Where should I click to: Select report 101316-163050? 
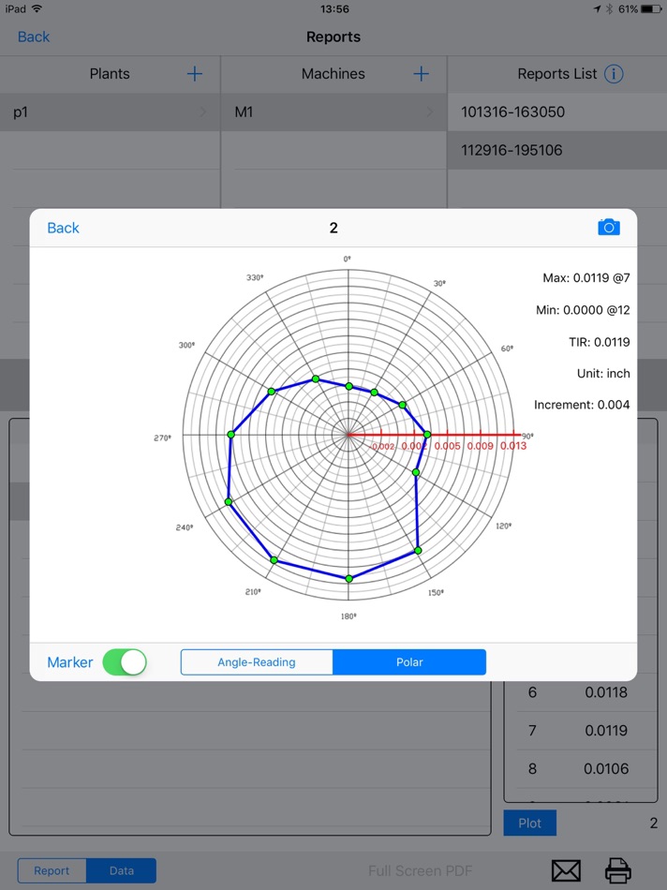556,111
